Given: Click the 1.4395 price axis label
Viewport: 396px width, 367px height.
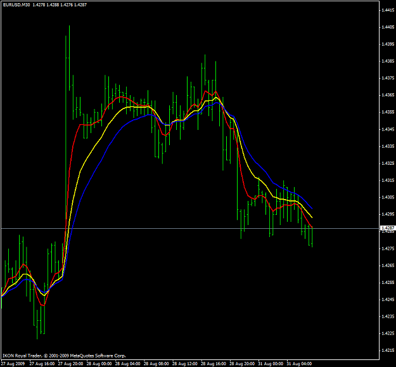Looking at the screenshot, I should click(388, 44).
